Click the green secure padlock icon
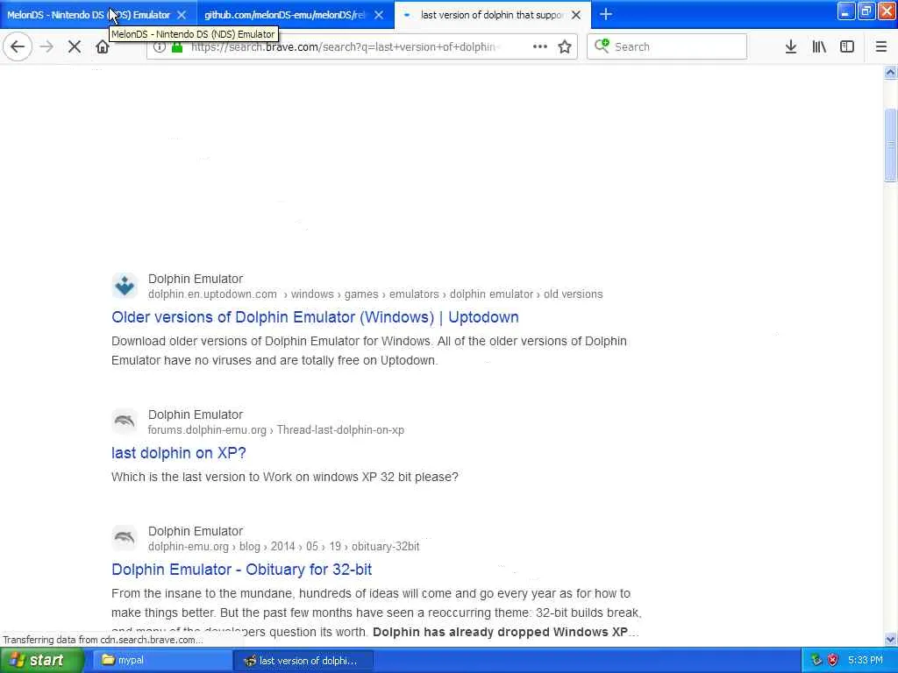898x673 pixels. (177, 47)
